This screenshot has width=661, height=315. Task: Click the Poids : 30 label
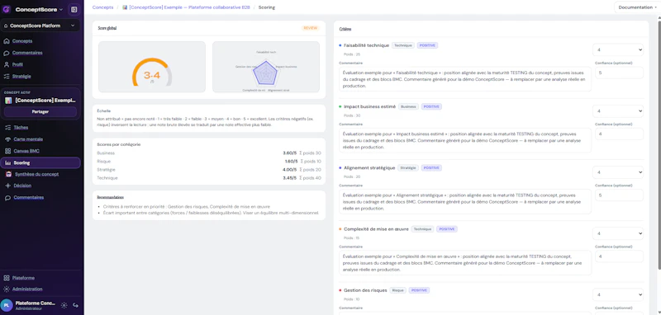pyautogui.click(x=352, y=115)
